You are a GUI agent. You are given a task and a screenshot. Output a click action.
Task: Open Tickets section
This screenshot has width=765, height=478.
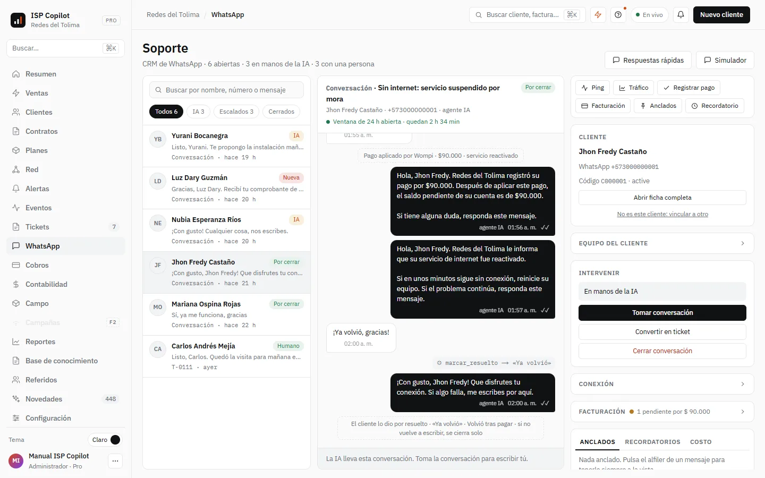[x=66, y=227]
